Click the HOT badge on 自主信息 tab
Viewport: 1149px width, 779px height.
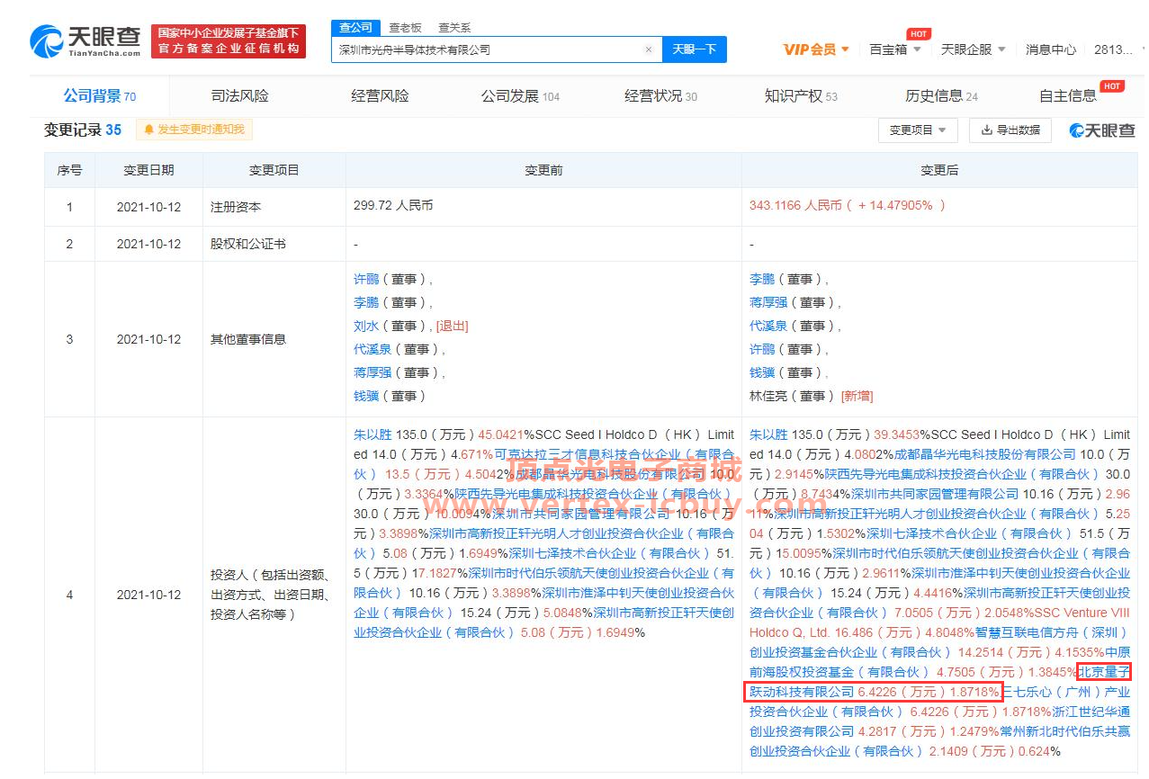coord(1111,86)
